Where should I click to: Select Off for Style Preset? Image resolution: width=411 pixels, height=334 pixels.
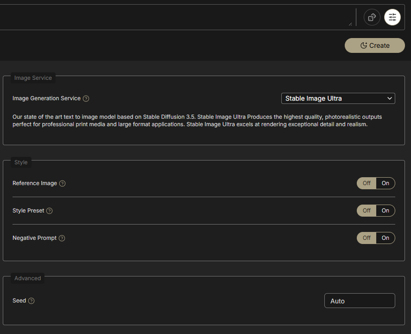tap(367, 211)
